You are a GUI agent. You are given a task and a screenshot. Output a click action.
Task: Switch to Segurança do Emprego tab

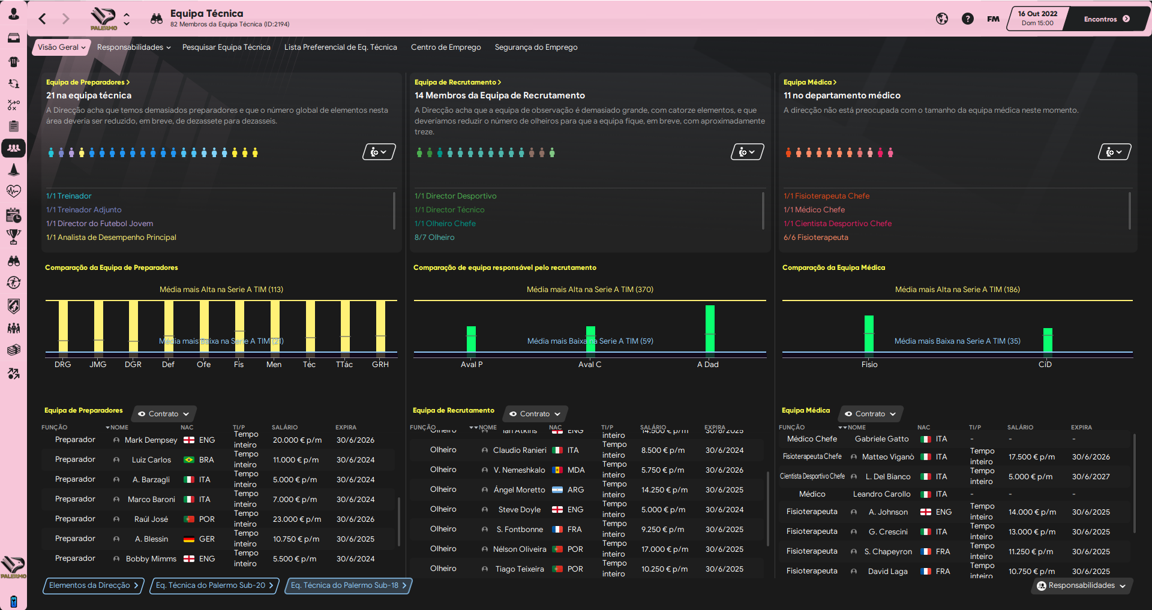[x=536, y=47]
